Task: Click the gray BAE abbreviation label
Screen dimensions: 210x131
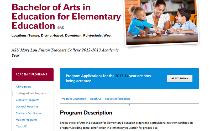Action: pos(61,27)
